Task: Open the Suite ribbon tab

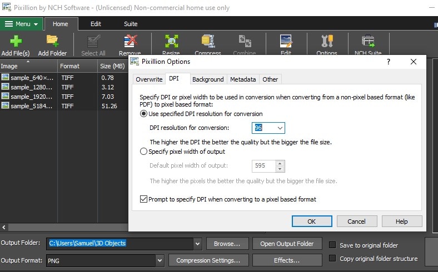Action: pos(131,24)
